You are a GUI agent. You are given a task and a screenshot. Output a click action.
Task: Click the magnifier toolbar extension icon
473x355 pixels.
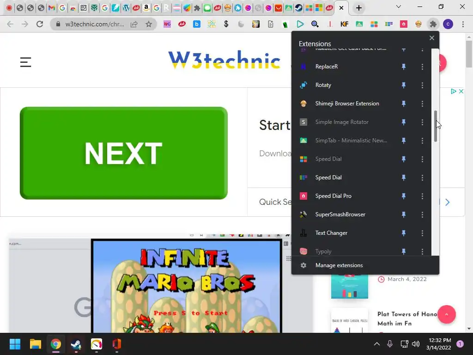click(315, 24)
